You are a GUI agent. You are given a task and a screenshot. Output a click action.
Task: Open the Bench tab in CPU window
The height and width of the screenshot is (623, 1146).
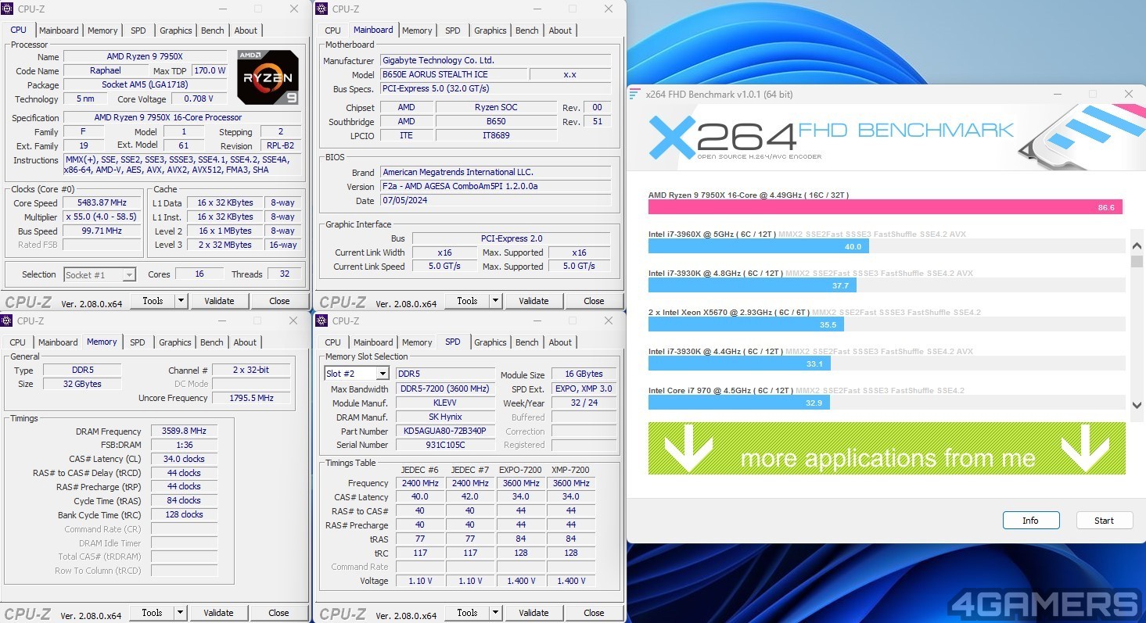213,30
